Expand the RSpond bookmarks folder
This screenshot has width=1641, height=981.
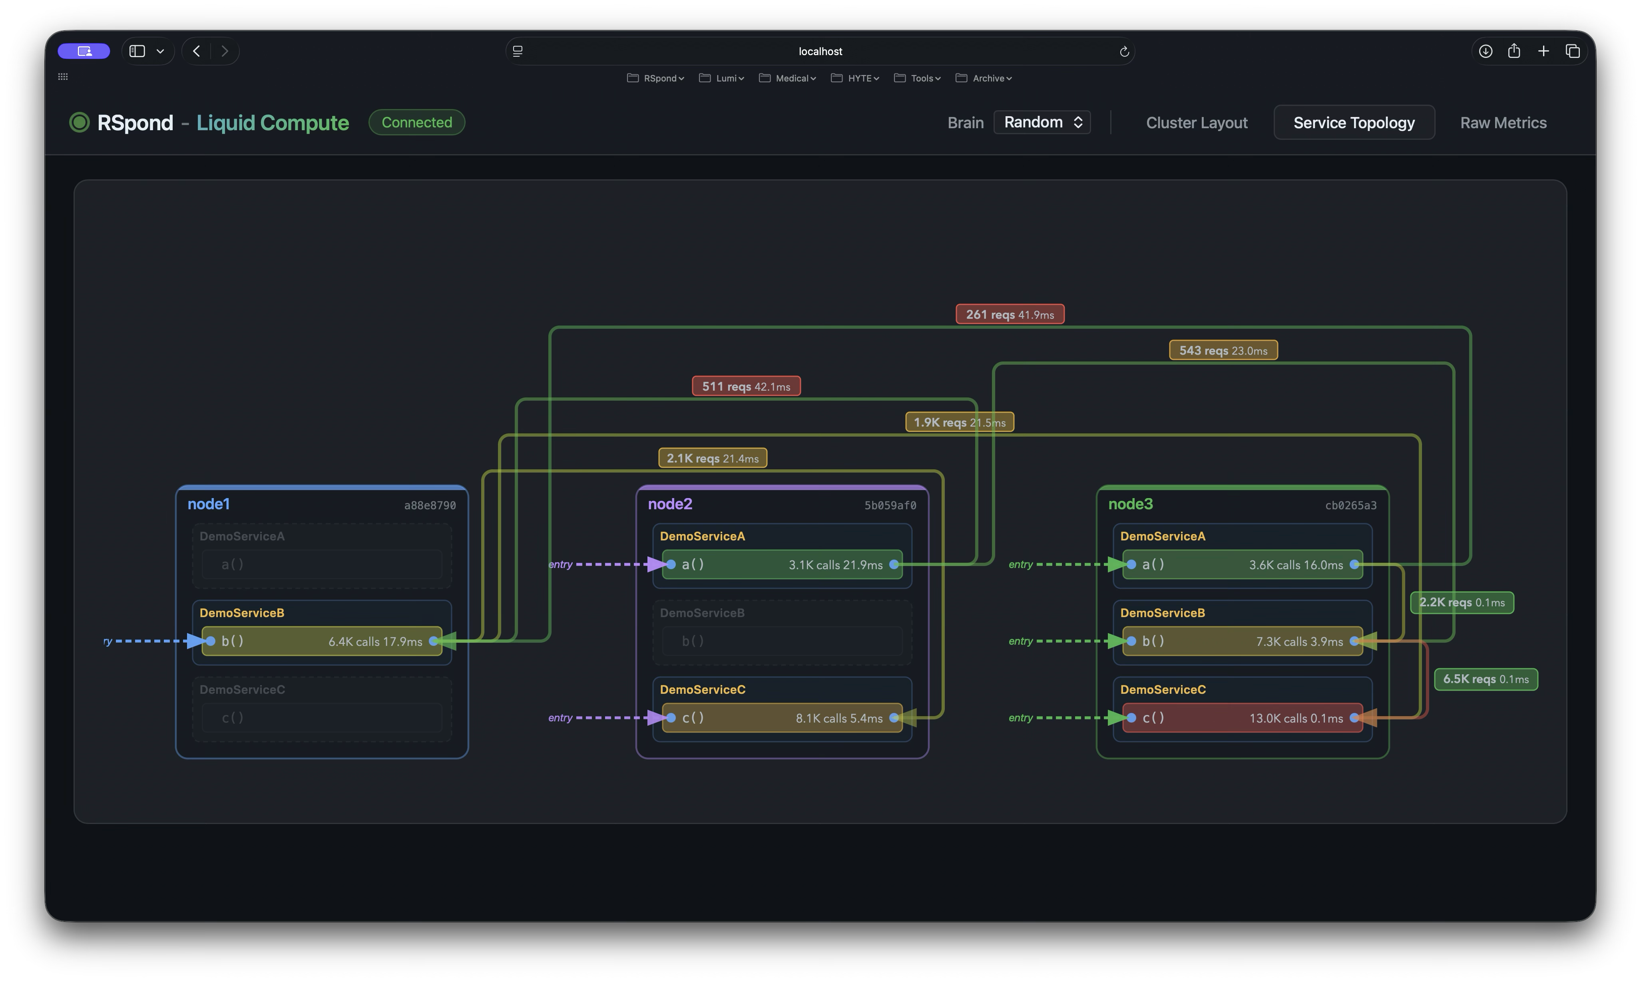(x=655, y=78)
